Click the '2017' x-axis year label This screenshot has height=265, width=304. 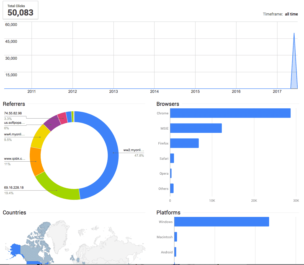[x=277, y=91]
